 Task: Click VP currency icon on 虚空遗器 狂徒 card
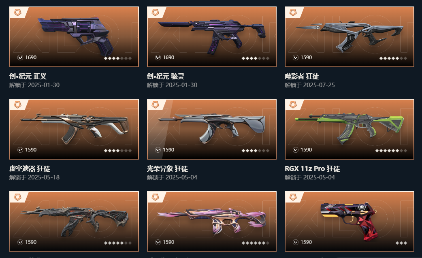20,150
